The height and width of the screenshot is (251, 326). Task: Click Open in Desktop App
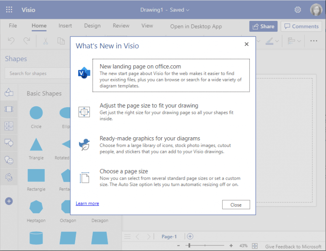point(196,27)
